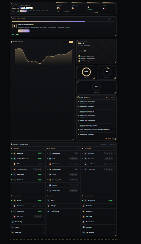The width and height of the screenshot is (141, 244).
Task: Click the setup progress bar
Action: point(63,22)
